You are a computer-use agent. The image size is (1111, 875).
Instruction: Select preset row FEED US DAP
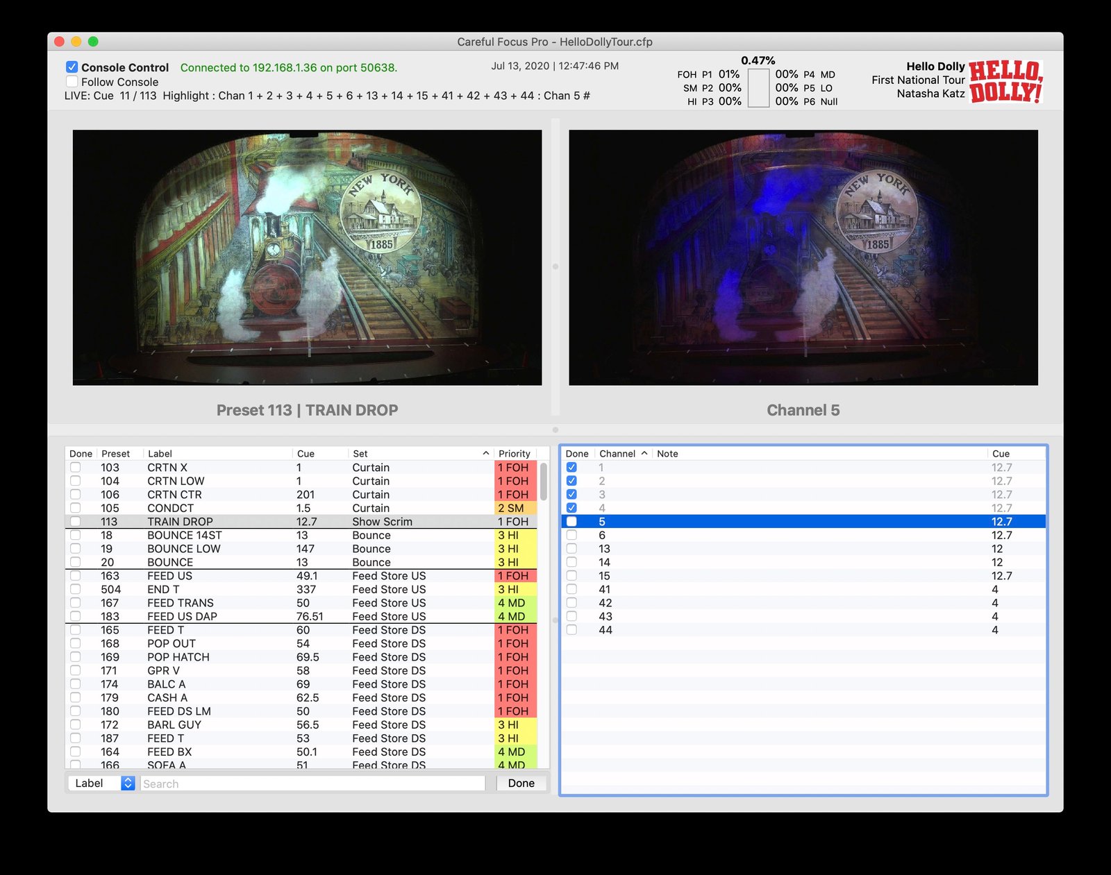coord(302,616)
